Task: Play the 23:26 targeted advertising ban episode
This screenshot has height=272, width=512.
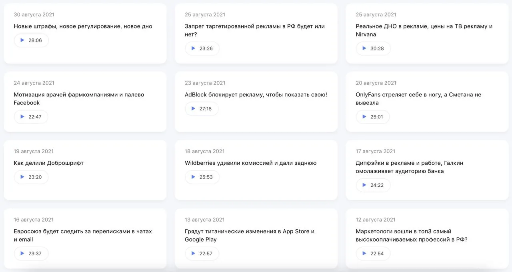Action: pyautogui.click(x=202, y=48)
